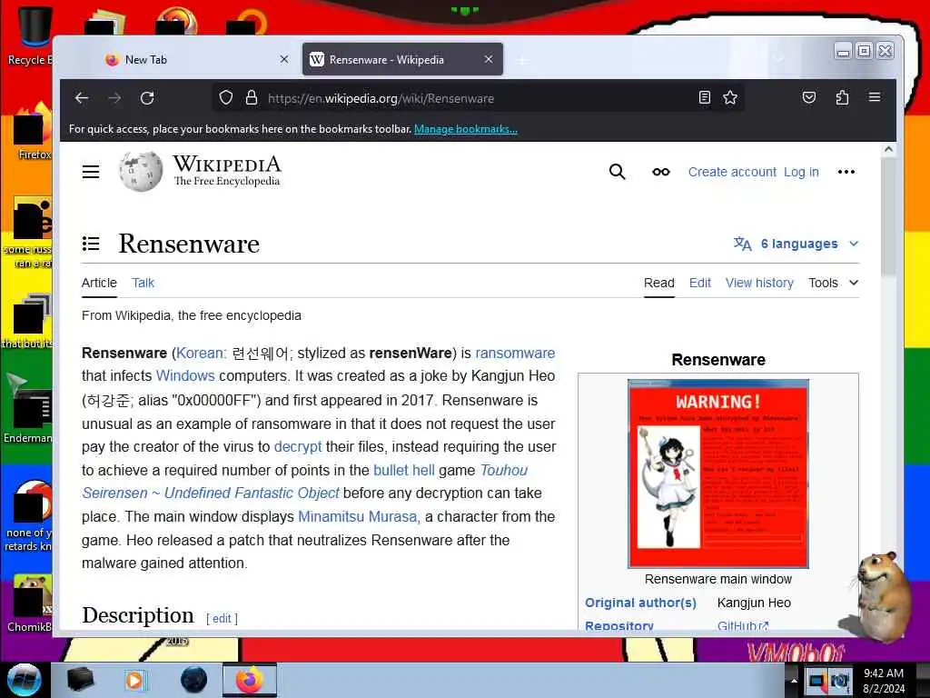Reload the current Wikipedia page
Screen dimensions: 930x698
click(x=147, y=98)
